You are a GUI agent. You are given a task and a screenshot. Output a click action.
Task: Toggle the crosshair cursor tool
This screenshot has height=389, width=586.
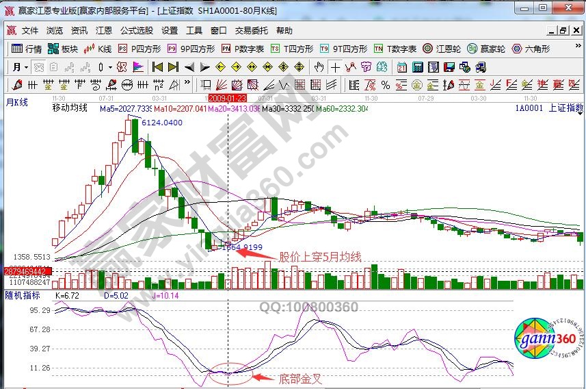(335, 67)
